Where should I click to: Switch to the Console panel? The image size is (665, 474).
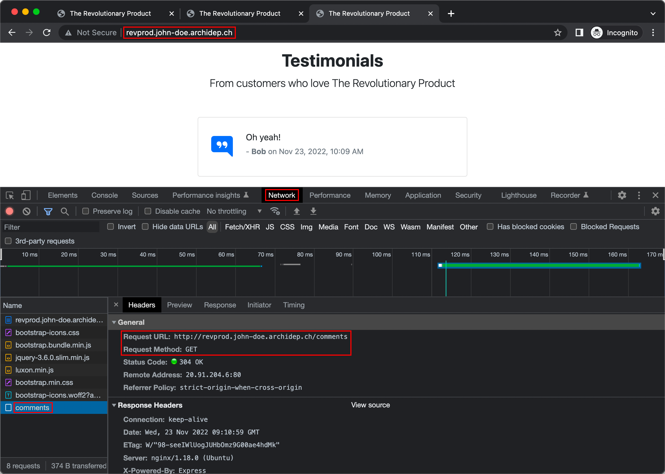click(x=104, y=195)
